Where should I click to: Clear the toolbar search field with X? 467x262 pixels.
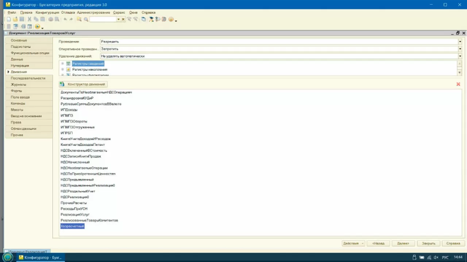123,19
